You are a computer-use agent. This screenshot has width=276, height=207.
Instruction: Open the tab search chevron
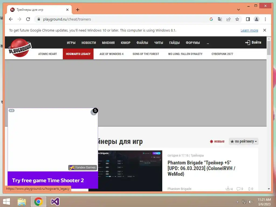pos(238,10)
